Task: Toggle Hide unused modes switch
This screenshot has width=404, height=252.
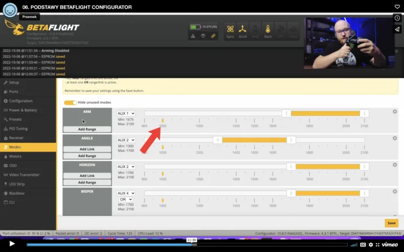Action: tap(70, 102)
